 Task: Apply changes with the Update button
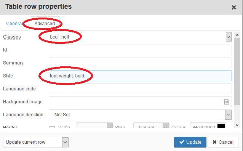click(190, 142)
